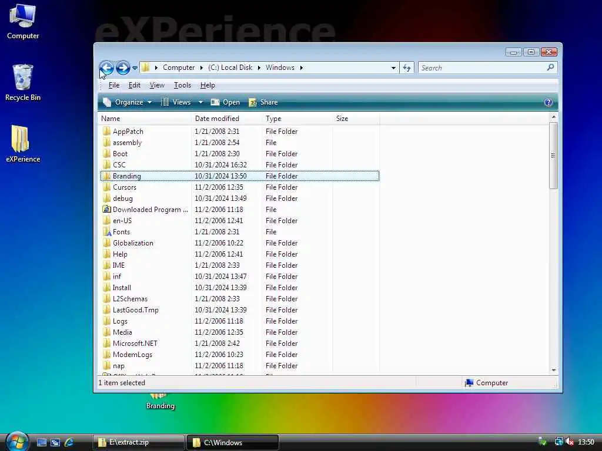This screenshot has width=602, height=451.
Task: Select the LastGood.Tmp folder row
Action: (240, 309)
